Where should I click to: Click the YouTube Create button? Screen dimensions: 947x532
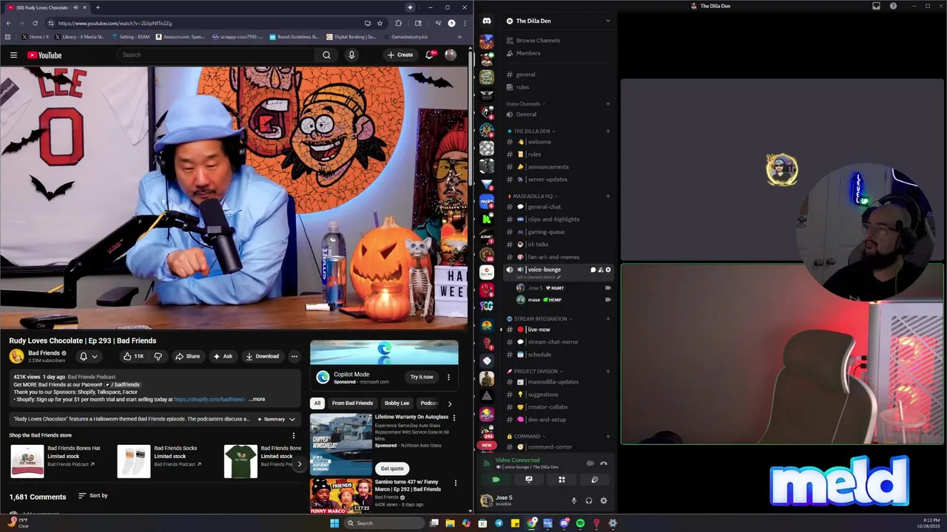(x=400, y=55)
